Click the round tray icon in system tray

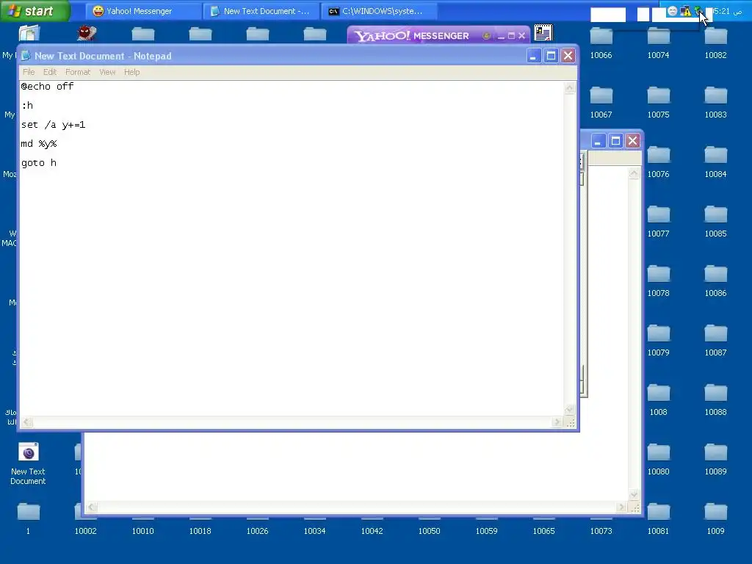point(673,11)
